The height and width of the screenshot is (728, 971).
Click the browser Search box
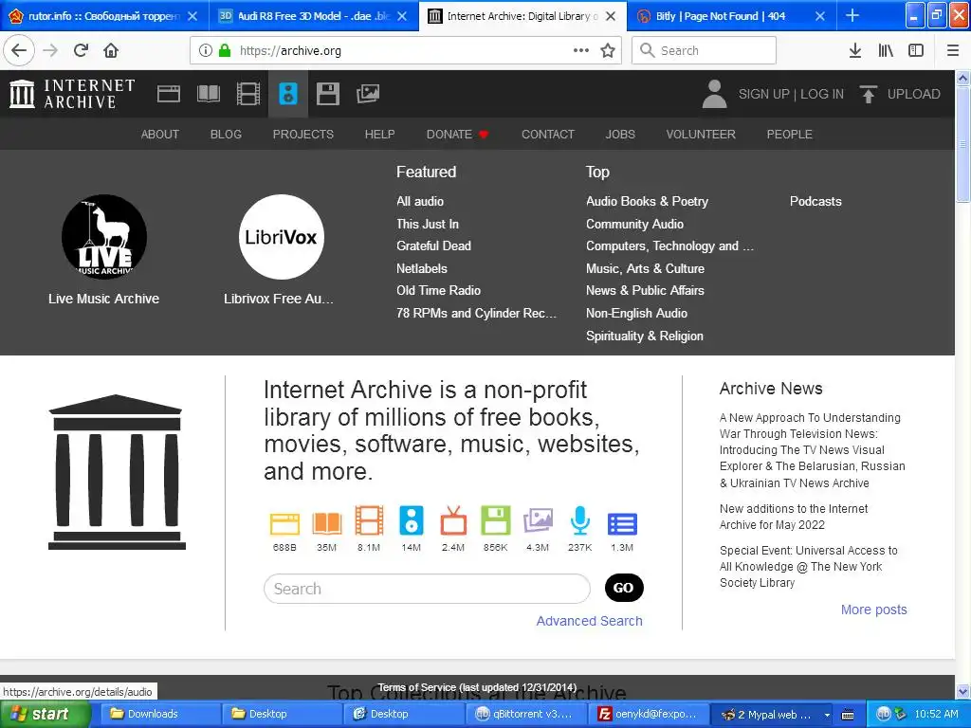(x=705, y=50)
